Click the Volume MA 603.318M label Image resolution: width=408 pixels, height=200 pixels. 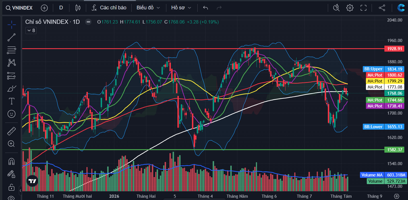tap(384, 175)
